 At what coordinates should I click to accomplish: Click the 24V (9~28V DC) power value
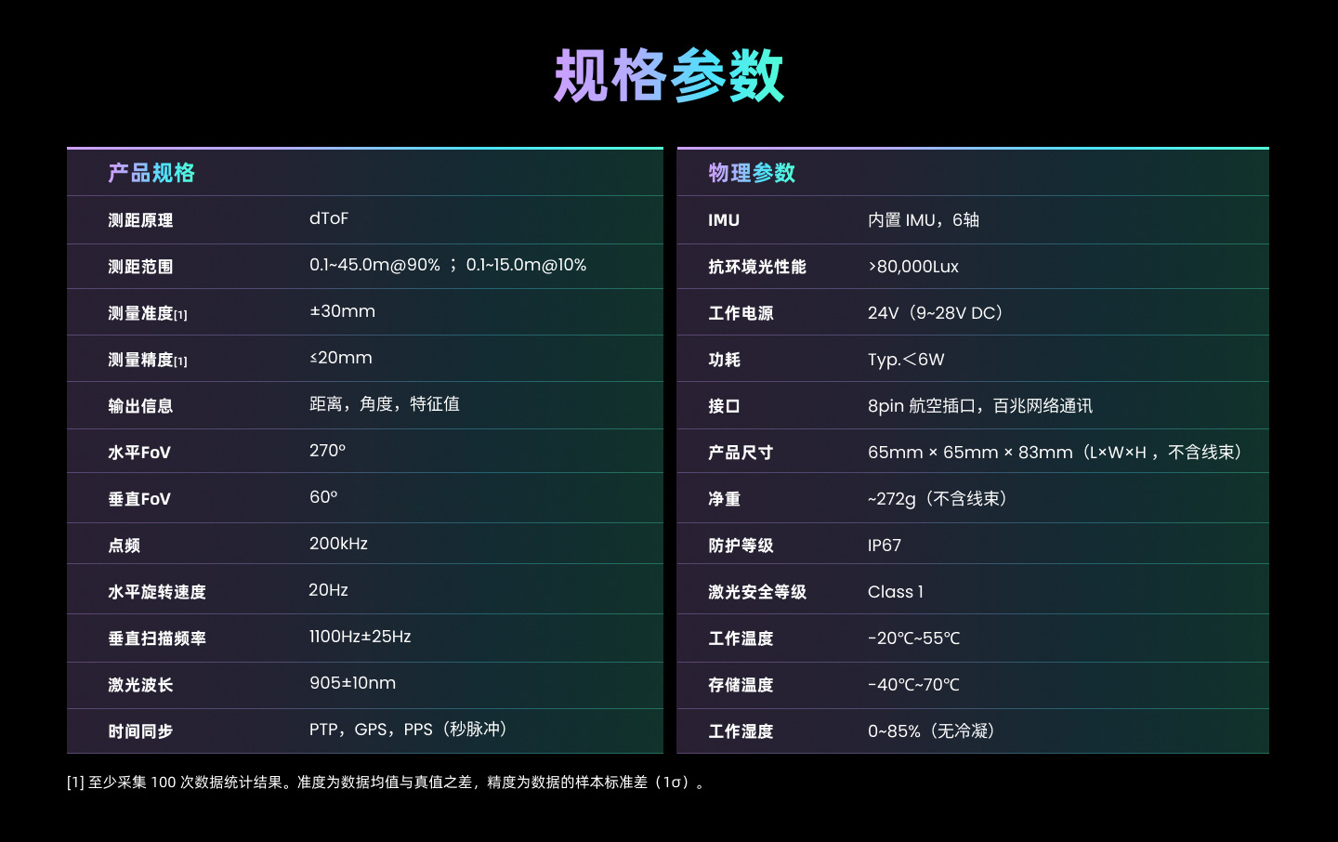click(x=936, y=313)
